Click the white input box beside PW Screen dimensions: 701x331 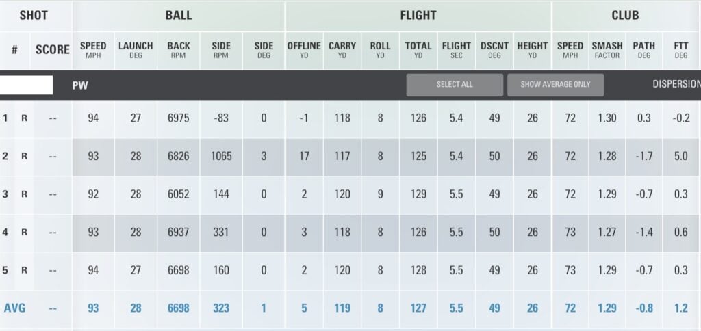point(26,85)
